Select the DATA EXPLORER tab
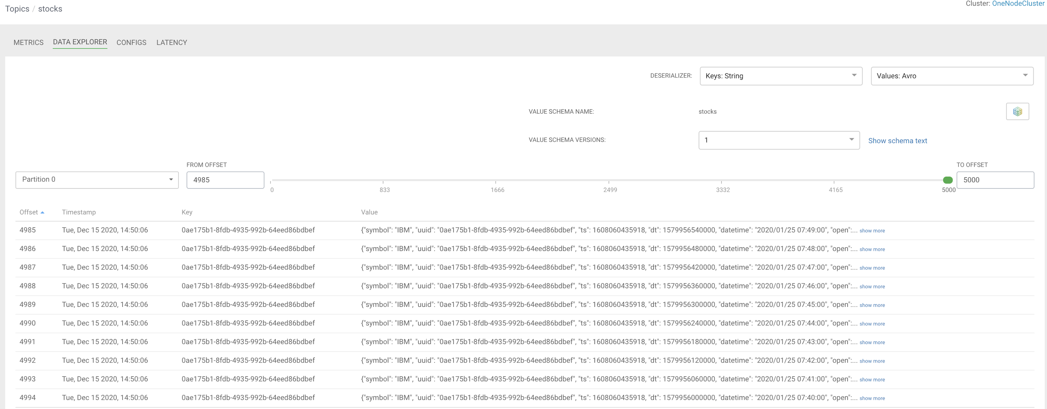1047x409 pixels. coord(80,42)
